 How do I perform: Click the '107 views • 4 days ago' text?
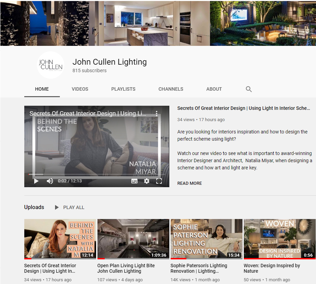click(x=120, y=280)
